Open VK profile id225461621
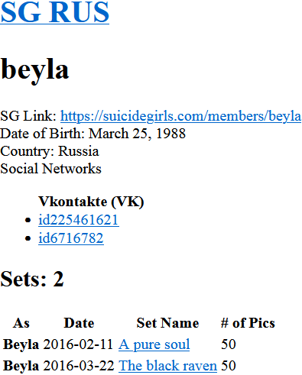The width and height of the screenshot is (302, 375). click(x=79, y=220)
